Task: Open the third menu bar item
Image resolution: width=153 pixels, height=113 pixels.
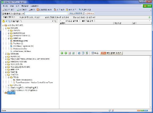Action: [x=17, y=6]
